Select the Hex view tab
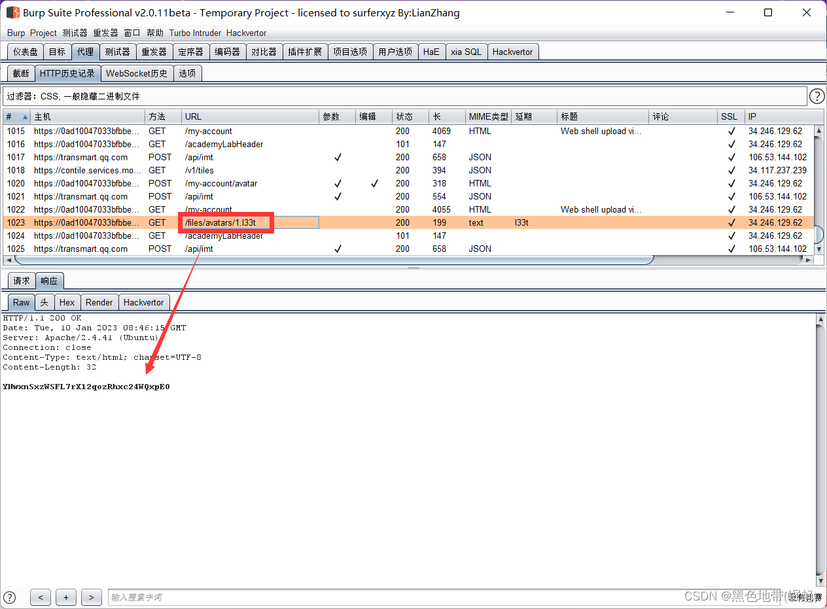This screenshot has width=827, height=609. [67, 302]
